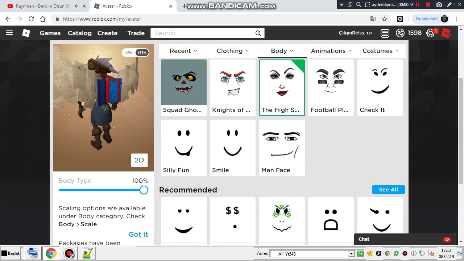Stop the Bandicam recording
This screenshot has width=464, height=261.
click(x=428, y=5)
